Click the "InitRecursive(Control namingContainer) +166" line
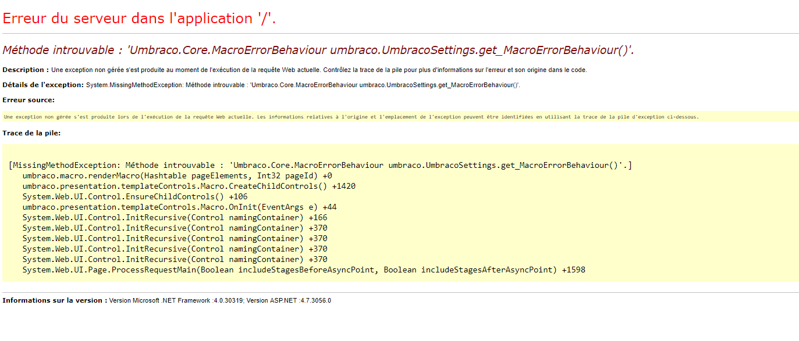Viewport: 799px width, 341px height. (x=175, y=217)
